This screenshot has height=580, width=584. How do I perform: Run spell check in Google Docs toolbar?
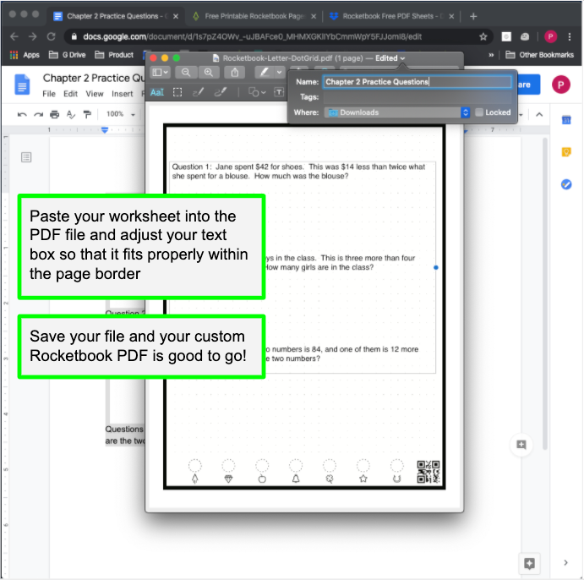71,114
